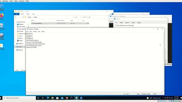Go up one folder level in Explorer
Screen dimensions: 182x102
pyautogui.click(x=23, y=17)
